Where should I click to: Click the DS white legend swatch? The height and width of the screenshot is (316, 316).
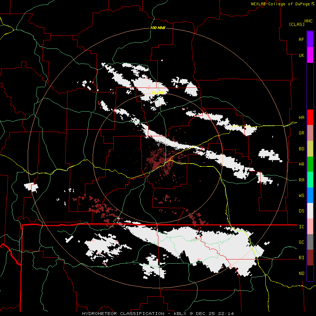pos(310,211)
